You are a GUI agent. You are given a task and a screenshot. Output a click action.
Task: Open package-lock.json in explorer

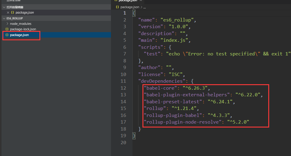(x=23, y=29)
